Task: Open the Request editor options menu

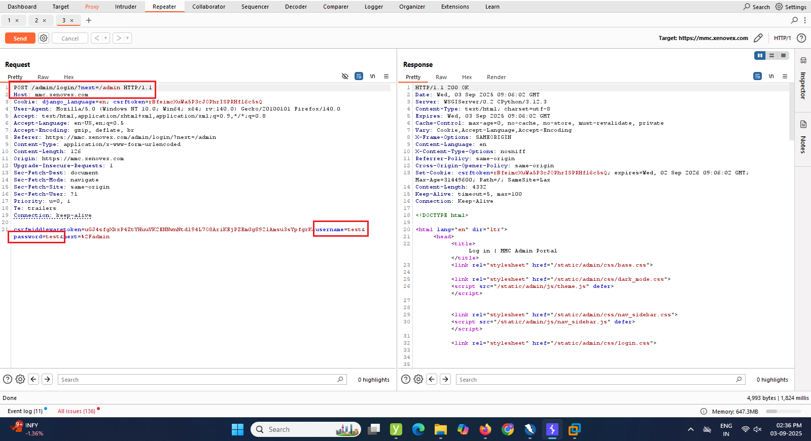Action: pos(386,76)
